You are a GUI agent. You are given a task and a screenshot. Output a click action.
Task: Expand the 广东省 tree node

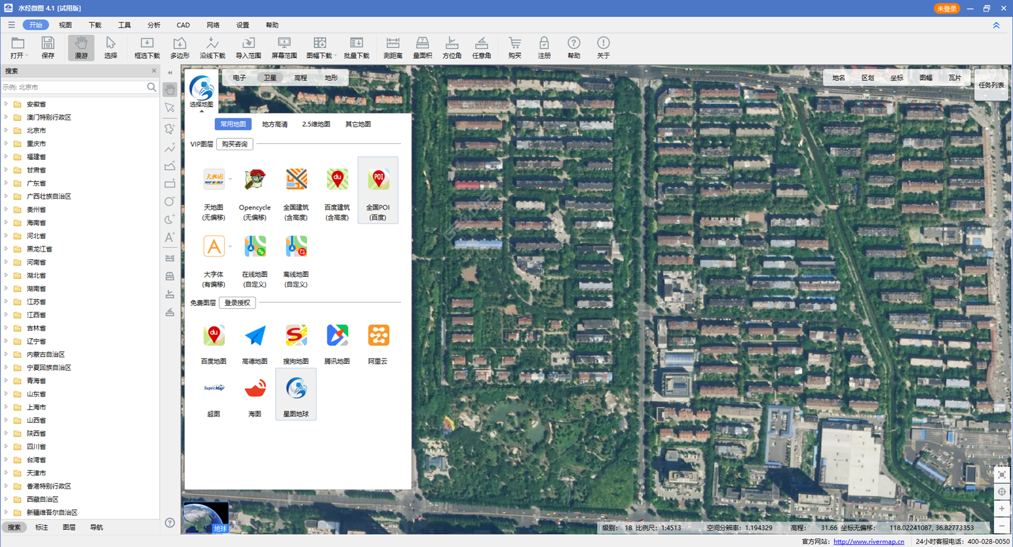click(x=6, y=183)
